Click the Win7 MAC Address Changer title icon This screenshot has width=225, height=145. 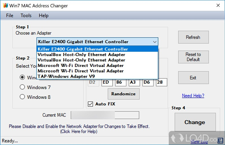tap(5, 5)
